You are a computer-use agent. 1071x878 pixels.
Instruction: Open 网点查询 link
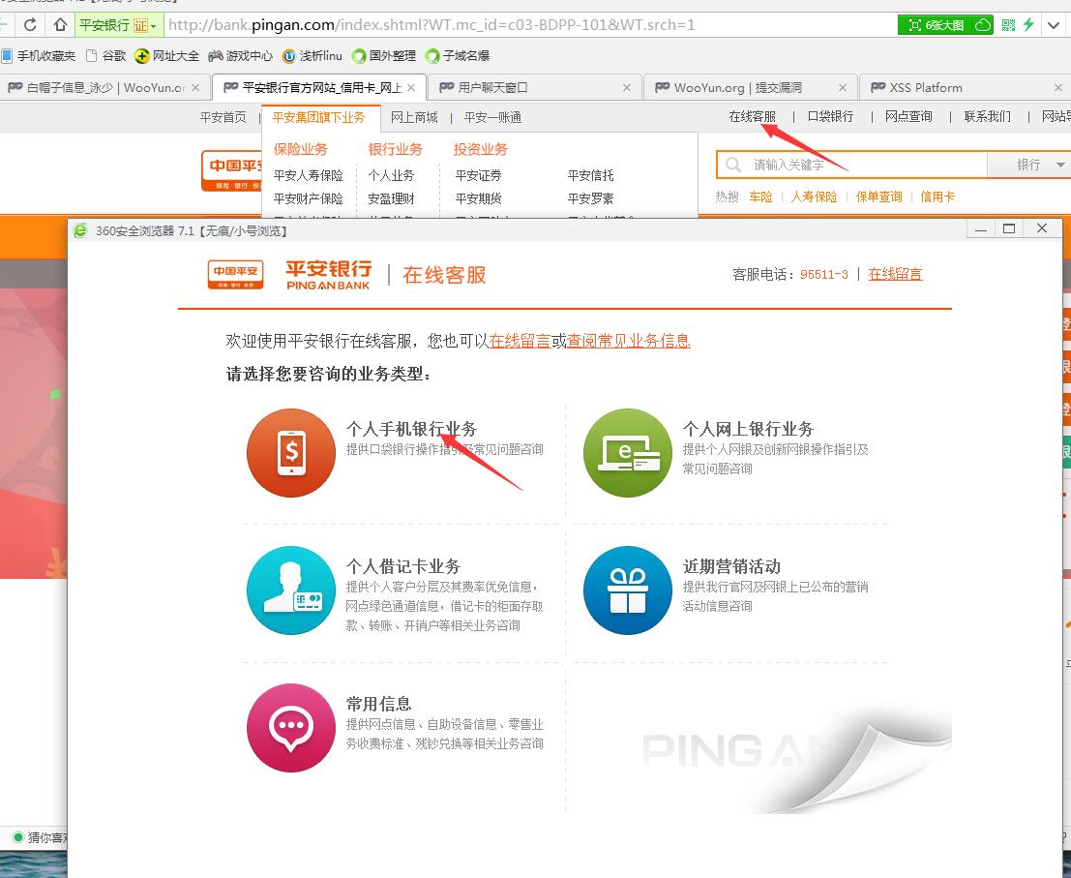pyautogui.click(x=908, y=117)
